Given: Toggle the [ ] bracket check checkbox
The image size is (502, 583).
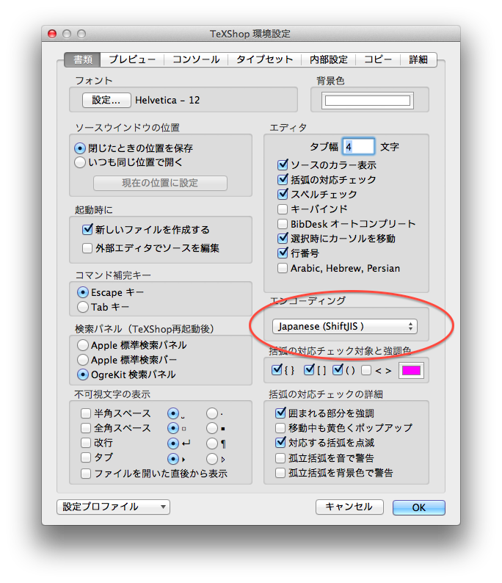Looking at the screenshot, I should click(309, 370).
